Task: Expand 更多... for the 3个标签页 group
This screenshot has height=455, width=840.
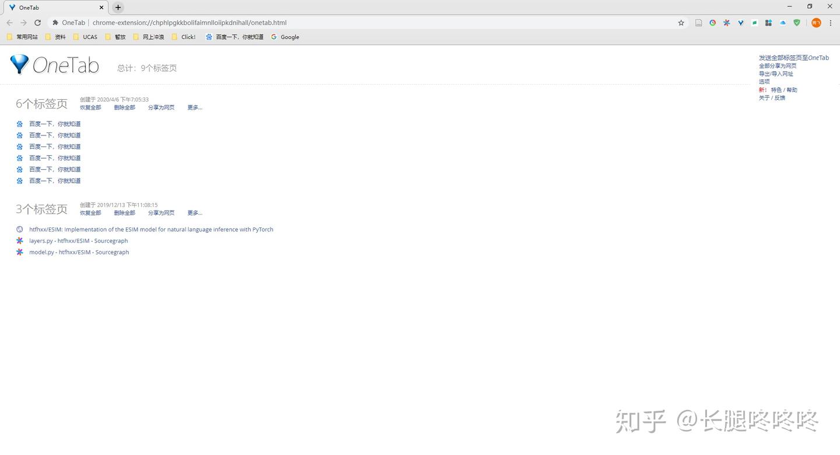Action: pyautogui.click(x=195, y=213)
